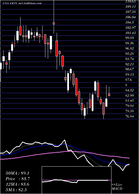Click the 81.45 price axis label
This screenshot has height=194, width=139.
(x=130, y=101)
